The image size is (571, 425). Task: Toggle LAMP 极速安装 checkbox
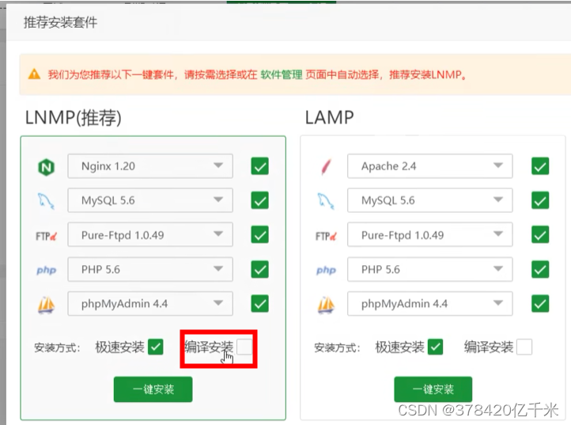pyautogui.click(x=436, y=347)
